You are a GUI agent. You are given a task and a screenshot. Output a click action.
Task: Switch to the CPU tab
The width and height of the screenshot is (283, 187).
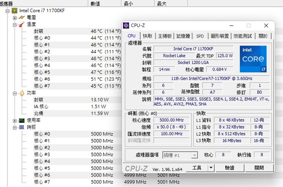tap(131, 36)
